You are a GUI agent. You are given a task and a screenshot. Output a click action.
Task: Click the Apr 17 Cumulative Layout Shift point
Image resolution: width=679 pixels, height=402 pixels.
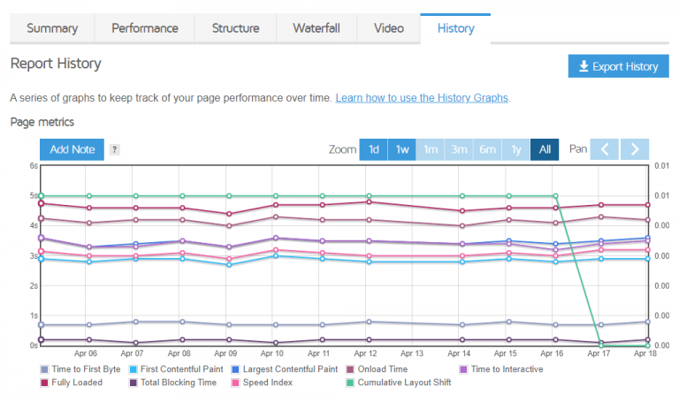(x=601, y=344)
